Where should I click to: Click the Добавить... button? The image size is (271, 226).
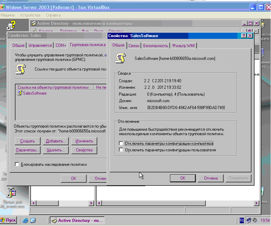tap(56, 141)
